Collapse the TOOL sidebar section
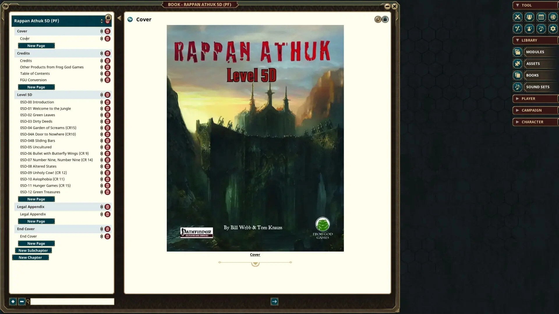 click(517, 5)
